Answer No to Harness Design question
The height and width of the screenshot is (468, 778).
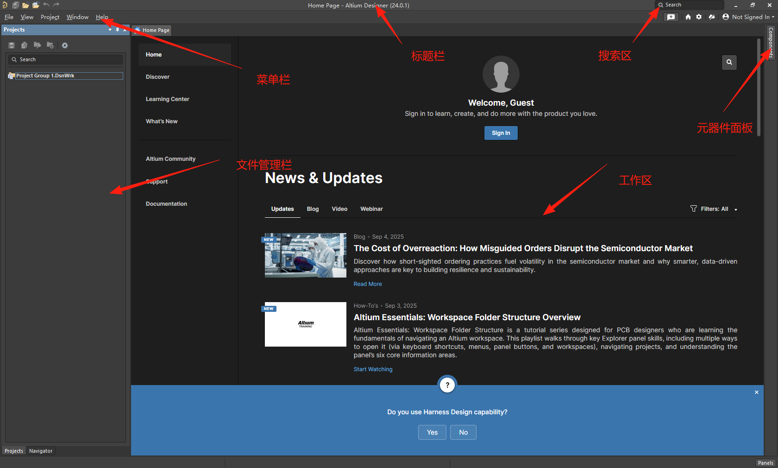[x=464, y=432]
